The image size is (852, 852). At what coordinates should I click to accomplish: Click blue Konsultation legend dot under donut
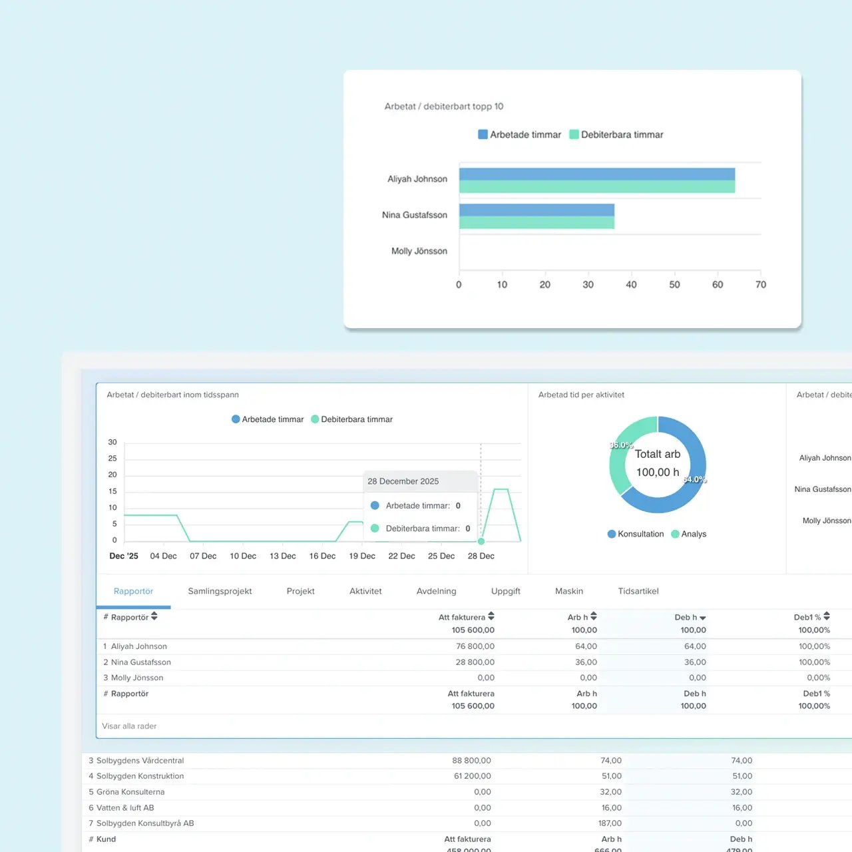click(612, 534)
